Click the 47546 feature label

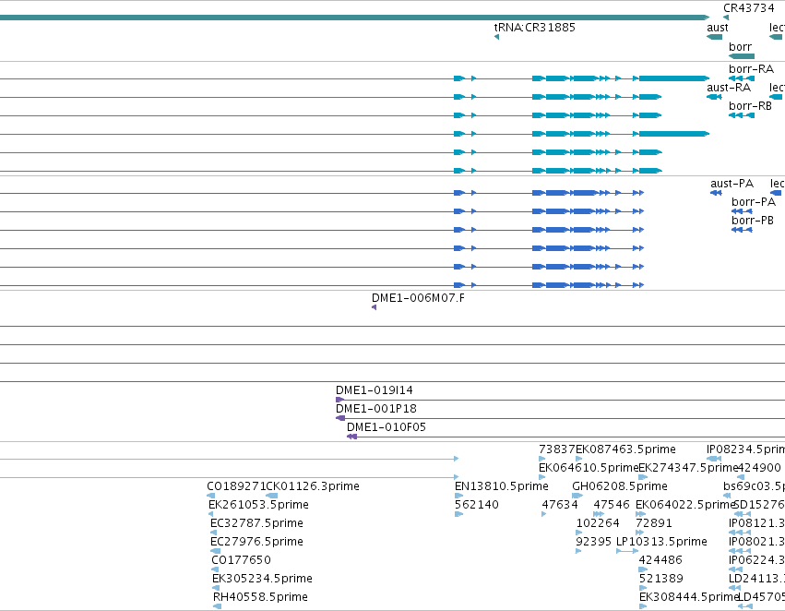point(612,504)
